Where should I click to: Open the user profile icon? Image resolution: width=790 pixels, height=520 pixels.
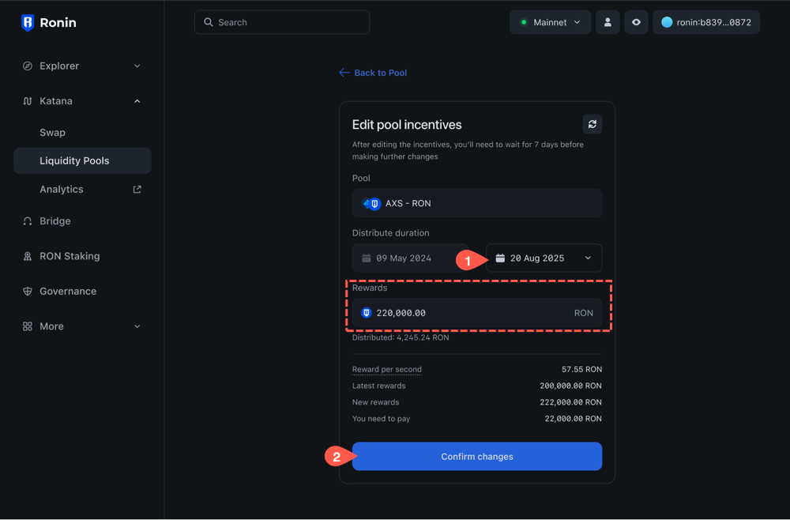tap(608, 22)
